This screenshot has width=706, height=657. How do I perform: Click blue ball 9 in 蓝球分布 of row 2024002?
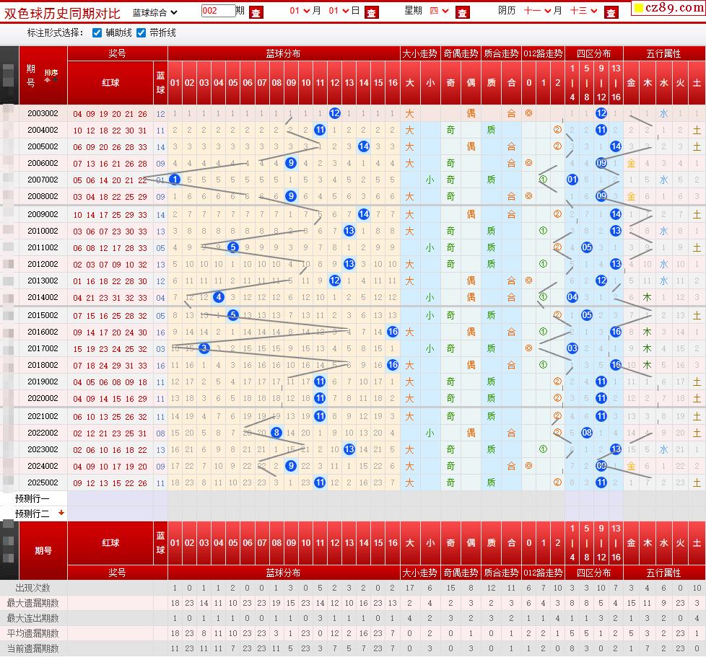click(x=291, y=466)
